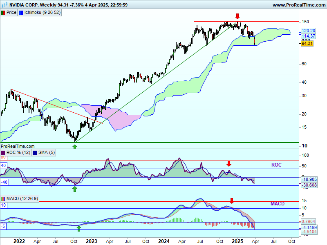Click the Price legend red-green swatch icon
This screenshot has height=245, width=327.
point(3,13)
